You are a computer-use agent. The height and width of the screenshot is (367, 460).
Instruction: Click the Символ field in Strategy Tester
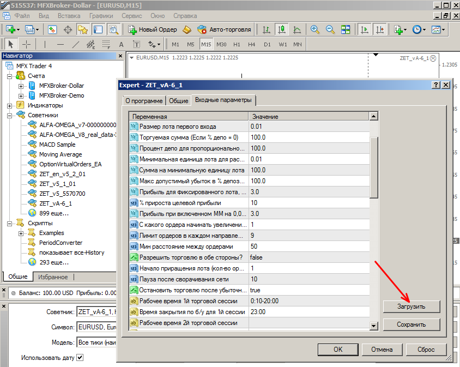(x=96, y=327)
